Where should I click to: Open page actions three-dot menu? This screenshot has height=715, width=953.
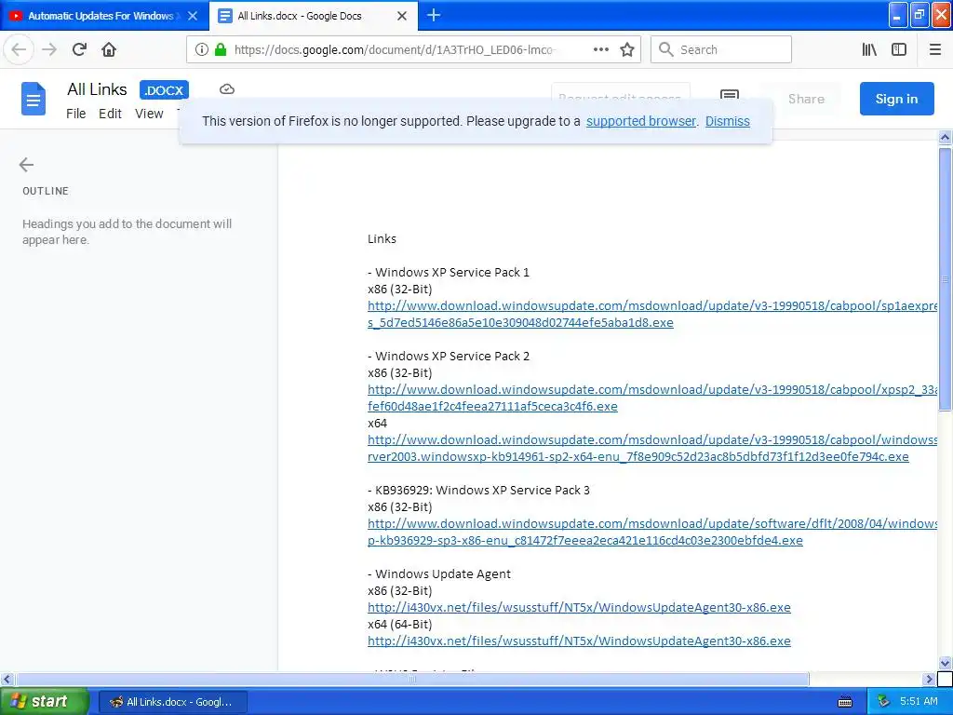point(600,49)
